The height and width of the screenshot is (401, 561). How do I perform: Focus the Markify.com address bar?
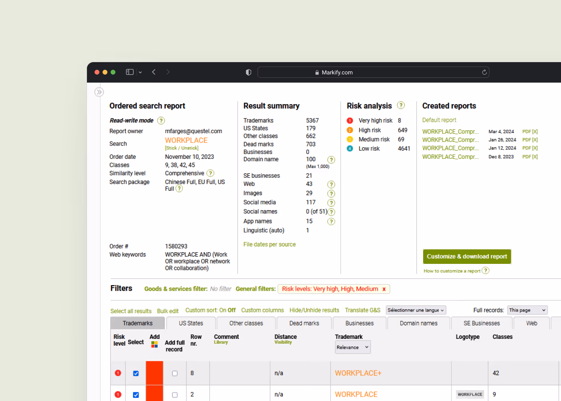373,72
